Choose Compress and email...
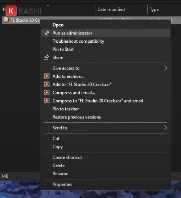 pyautogui.click(x=106, y=93)
